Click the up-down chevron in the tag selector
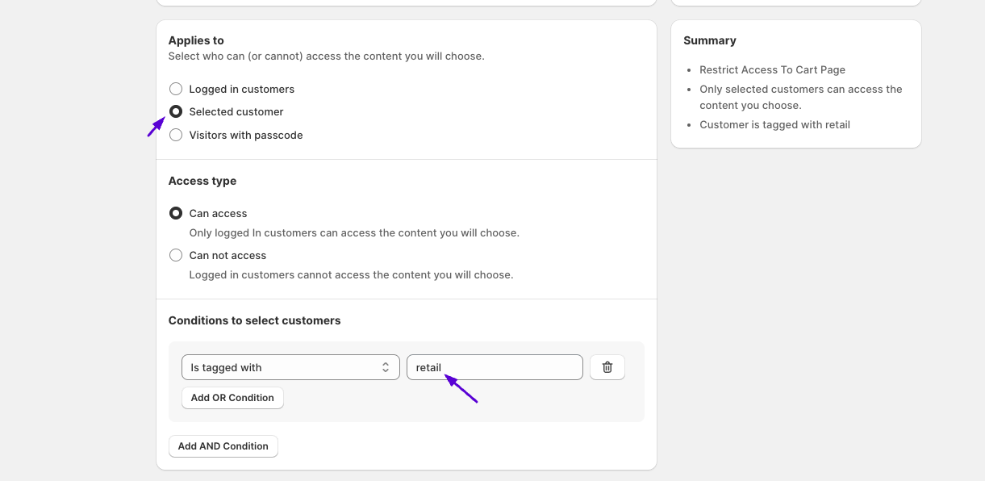Viewport: 985px width, 481px height. [386, 367]
